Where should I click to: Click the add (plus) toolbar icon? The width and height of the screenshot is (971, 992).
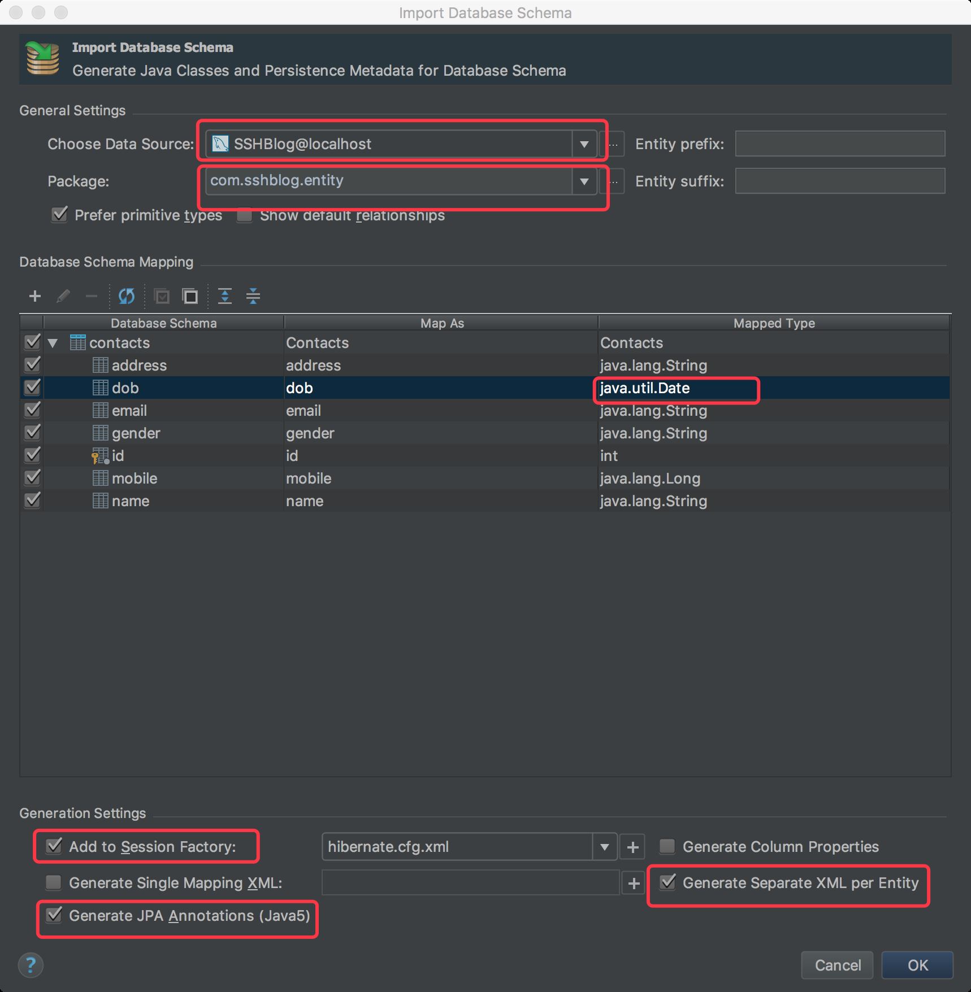tap(35, 296)
